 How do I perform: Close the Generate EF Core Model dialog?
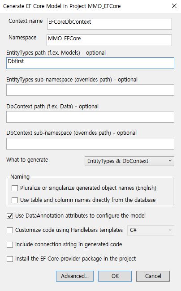coord(174,6)
